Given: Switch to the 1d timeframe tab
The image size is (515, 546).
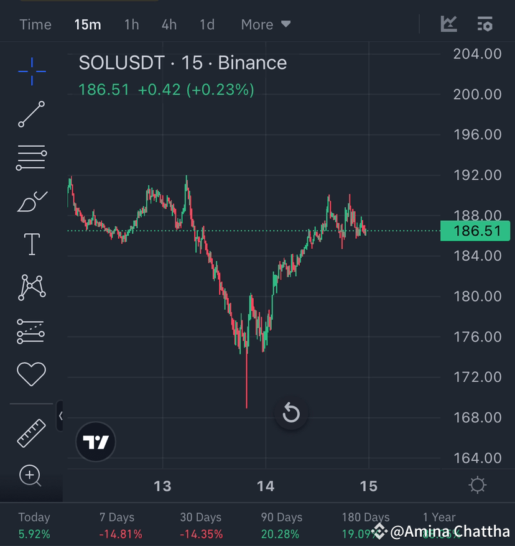Looking at the screenshot, I should [206, 24].
